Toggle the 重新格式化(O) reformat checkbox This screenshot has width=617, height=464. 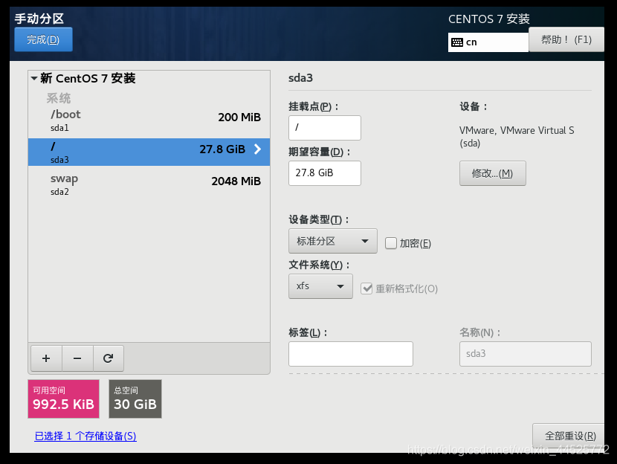[366, 289]
